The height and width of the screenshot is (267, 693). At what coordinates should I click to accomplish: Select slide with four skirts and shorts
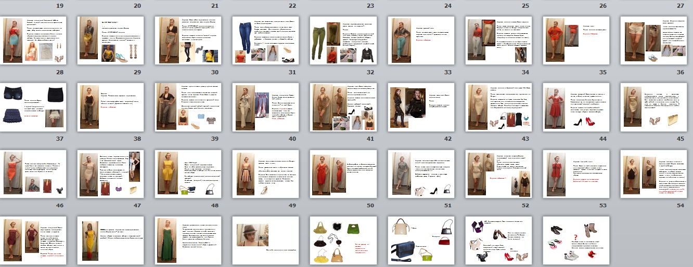pyautogui.click(x=32, y=107)
